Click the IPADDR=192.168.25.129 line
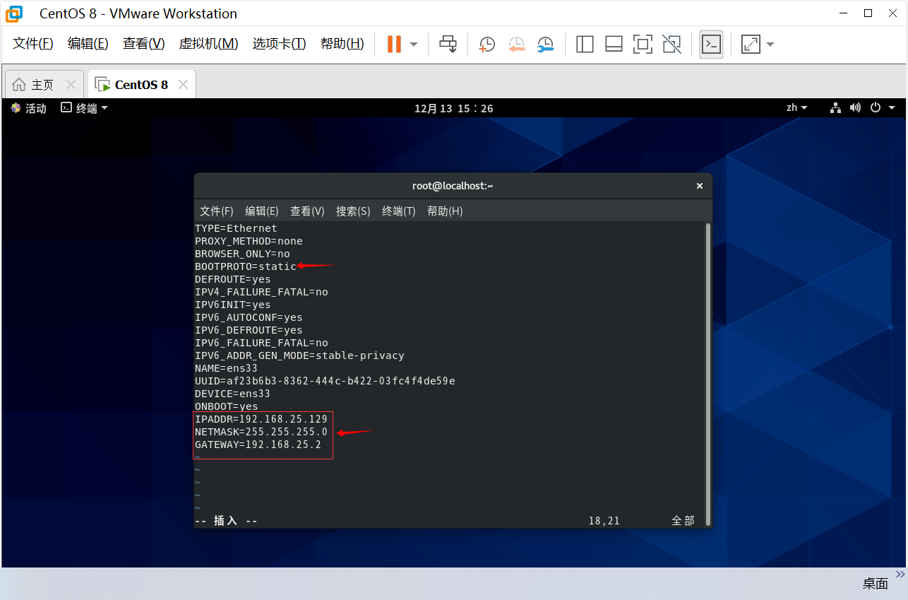This screenshot has width=908, height=600. (261, 419)
